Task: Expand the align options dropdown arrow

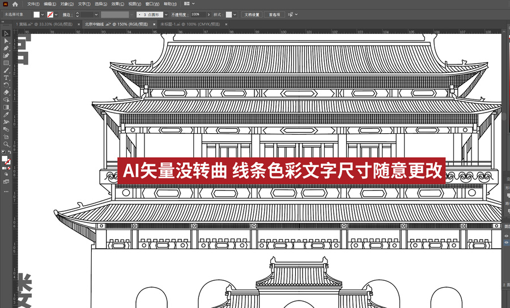Action: click(x=296, y=15)
